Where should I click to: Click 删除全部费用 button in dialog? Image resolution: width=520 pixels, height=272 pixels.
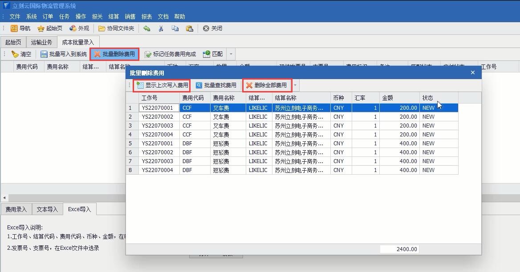point(266,85)
